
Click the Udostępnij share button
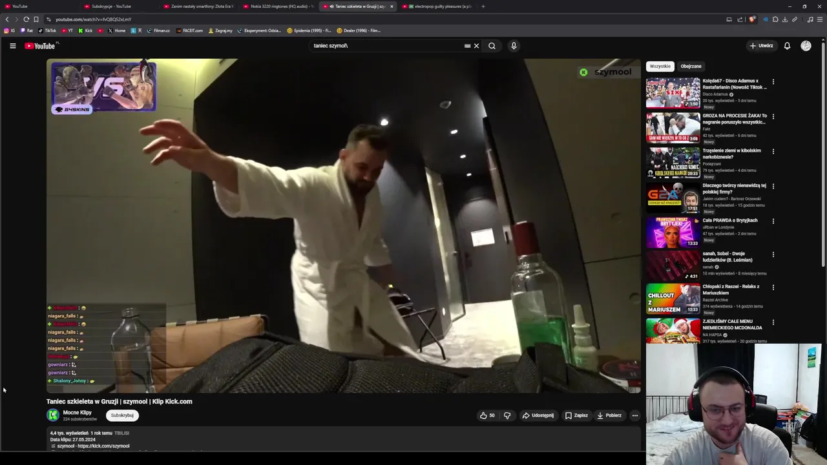coord(538,415)
